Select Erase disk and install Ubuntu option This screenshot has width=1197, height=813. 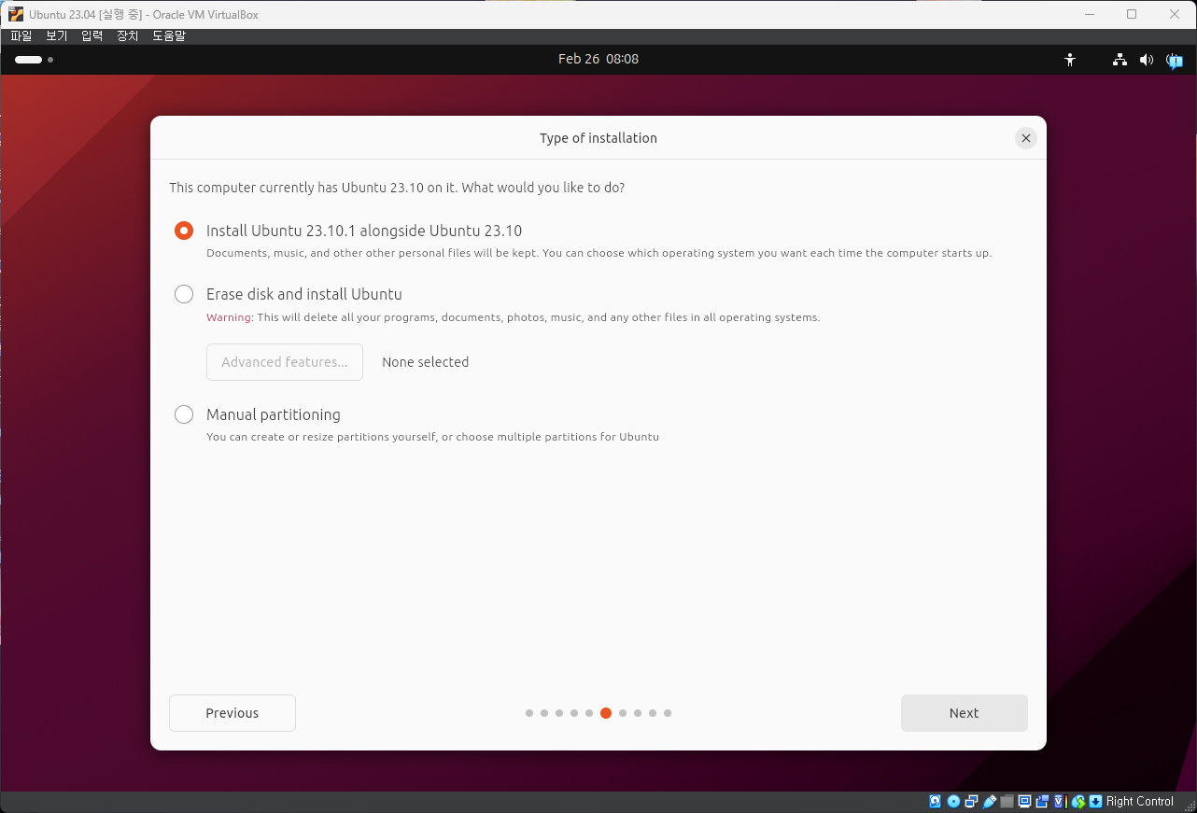click(184, 294)
